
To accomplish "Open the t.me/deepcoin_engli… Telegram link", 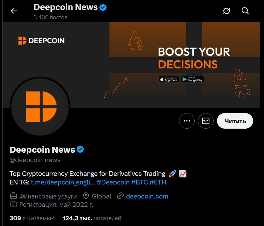I will (63, 182).
